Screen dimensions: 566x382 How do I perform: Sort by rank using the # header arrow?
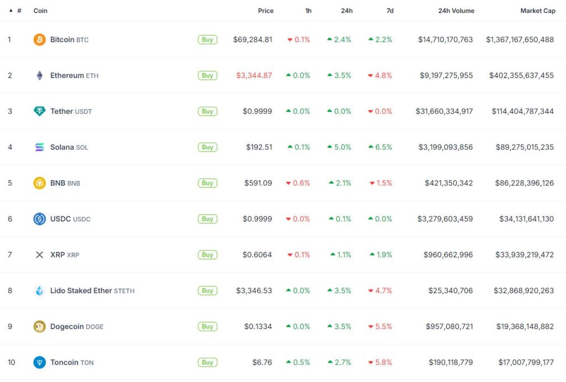tap(11, 11)
